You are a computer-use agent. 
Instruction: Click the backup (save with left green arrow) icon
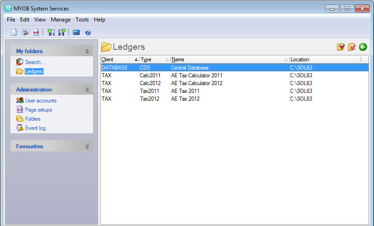(x=51, y=32)
